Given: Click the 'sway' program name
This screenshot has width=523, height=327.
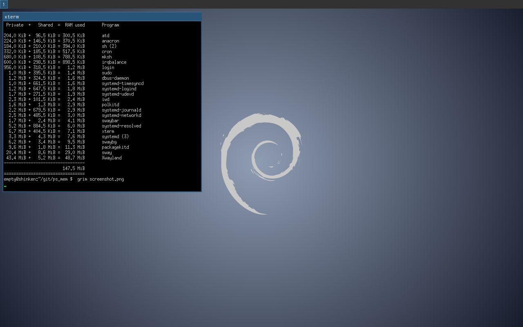Looking at the screenshot, I should pyautogui.click(x=107, y=152).
